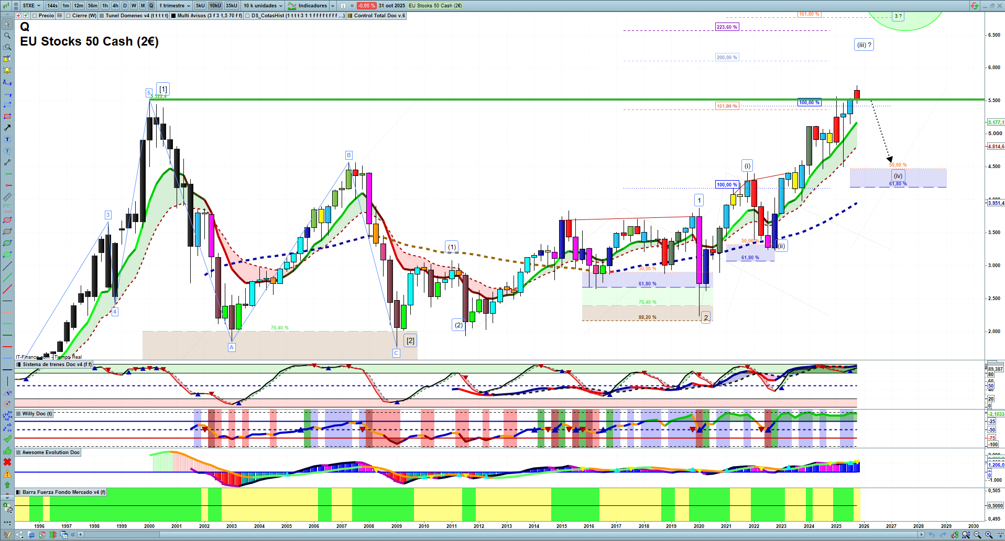
Task: Select the magnifier zoom tool
Action: (x=7, y=36)
